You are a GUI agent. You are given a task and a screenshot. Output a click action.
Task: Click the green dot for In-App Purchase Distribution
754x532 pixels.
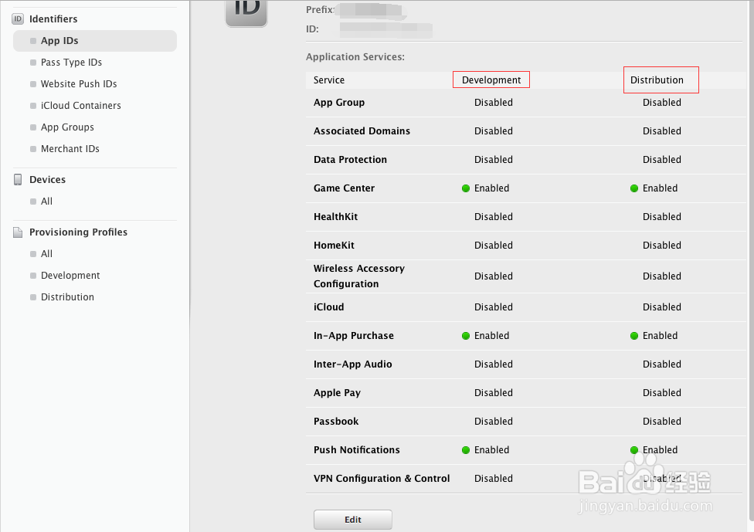click(634, 336)
